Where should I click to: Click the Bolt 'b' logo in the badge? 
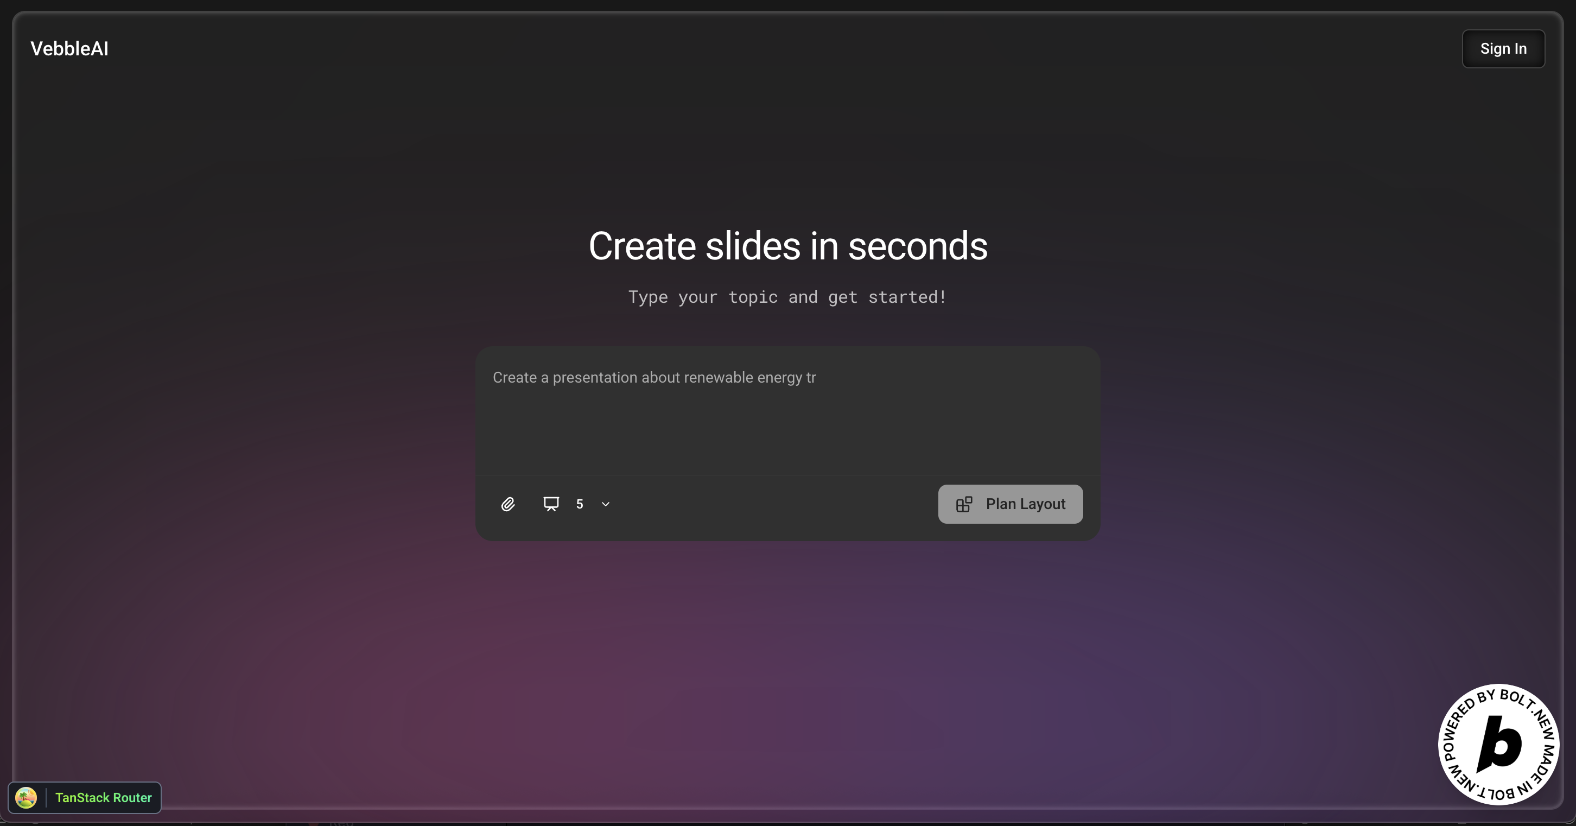(x=1499, y=744)
